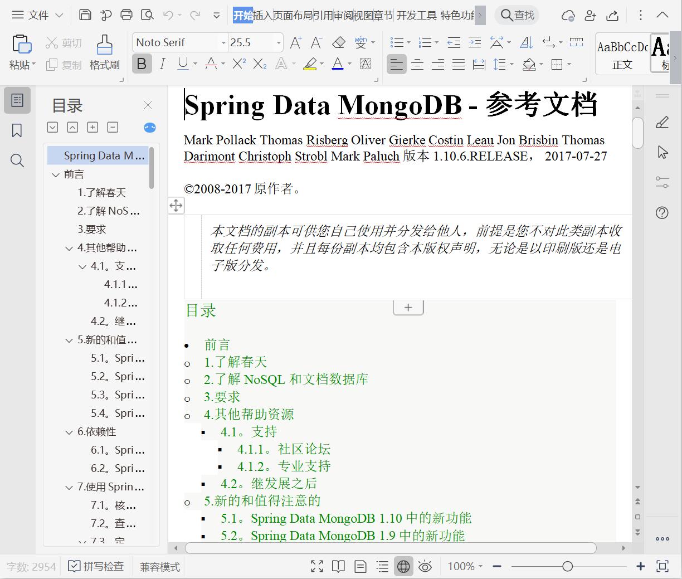Click the Print icon
This screenshot has width=682, height=579.
tap(126, 15)
